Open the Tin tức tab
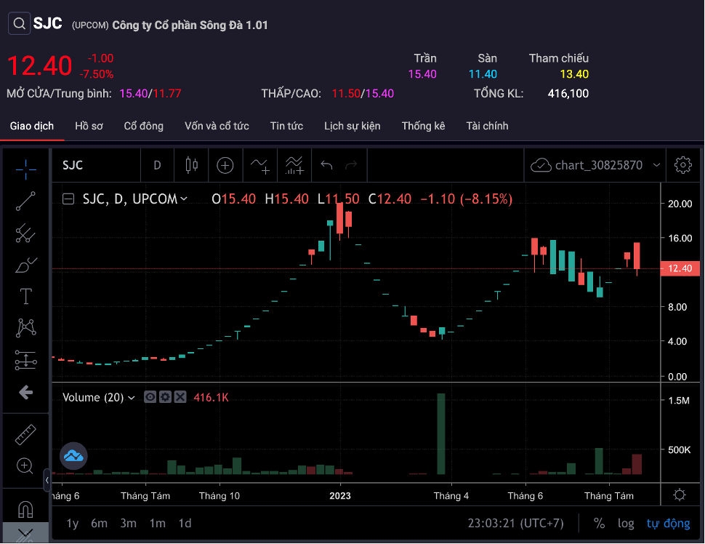 point(286,126)
